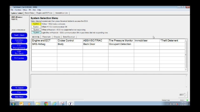Click the Print button
The width and height of the screenshot is (200, 112).
pyautogui.click(x=19, y=92)
